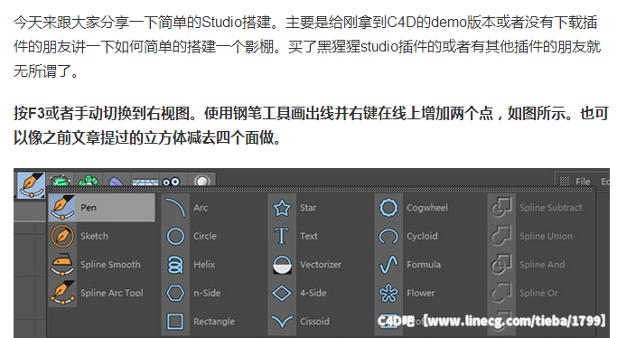Add a Helix spline icon
Viewport: 636px width, 338px height.
pyautogui.click(x=175, y=264)
